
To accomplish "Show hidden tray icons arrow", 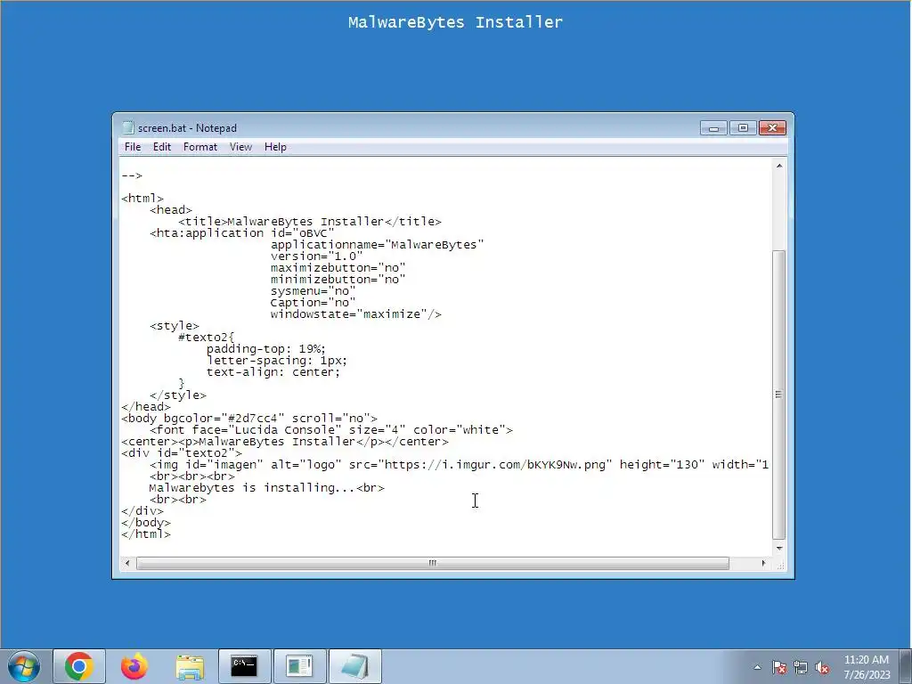I will click(757, 667).
